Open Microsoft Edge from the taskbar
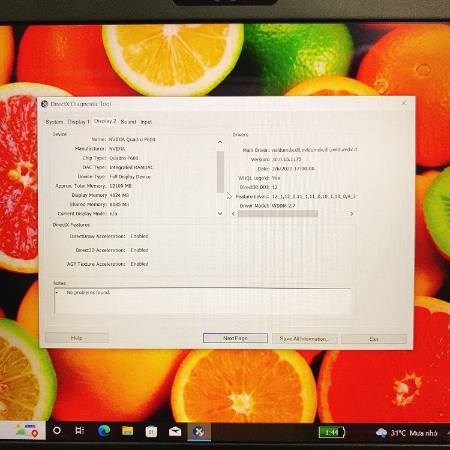 pyautogui.click(x=104, y=431)
